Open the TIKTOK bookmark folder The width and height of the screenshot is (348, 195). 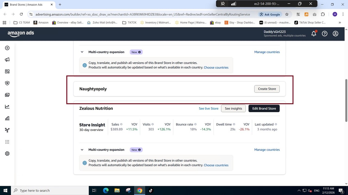(129, 22)
